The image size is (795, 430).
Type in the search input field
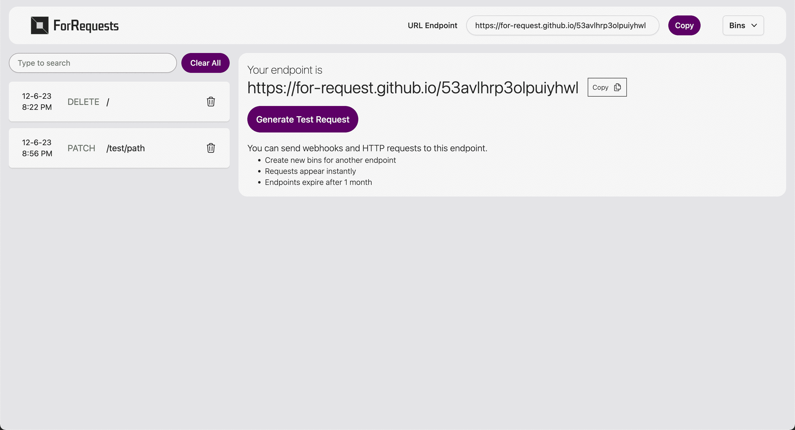click(x=93, y=63)
